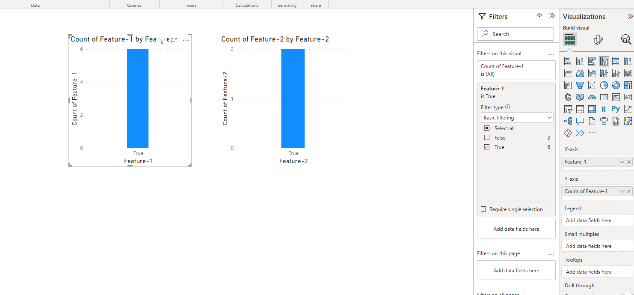Remove Count of Feature-1 from Y-axis
Viewport: 634px width, 295px height.
click(629, 191)
